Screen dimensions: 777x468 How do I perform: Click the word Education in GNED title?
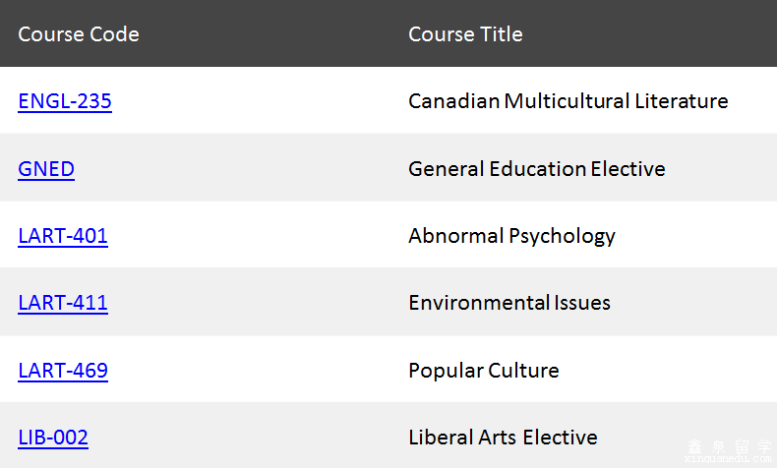(538, 169)
